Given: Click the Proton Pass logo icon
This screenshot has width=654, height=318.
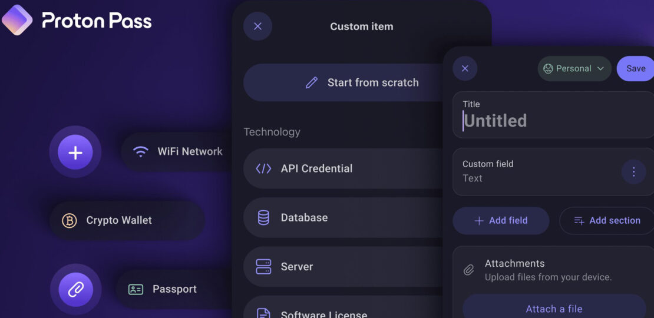Looking at the screenshot, I should click(16, 19).
